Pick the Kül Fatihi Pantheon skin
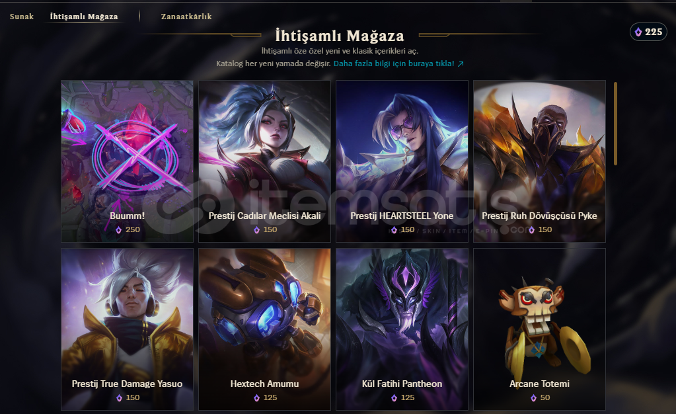Image resolution: width=676 pixels, height=414 pixels. pyautogui.click(x=402, y=329)
